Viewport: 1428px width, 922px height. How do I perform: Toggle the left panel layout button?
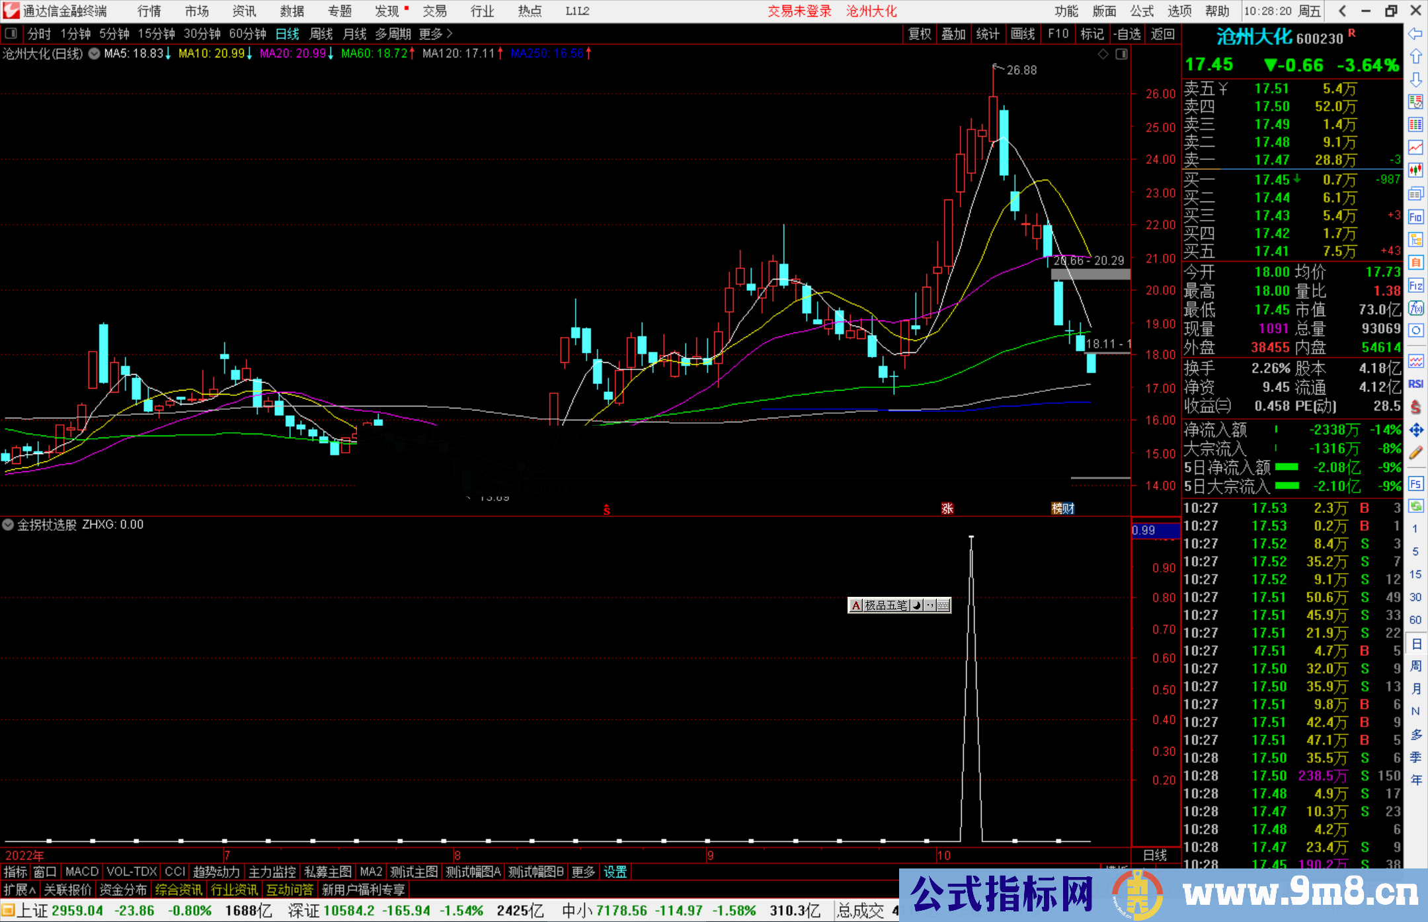[x=11, y=34]
